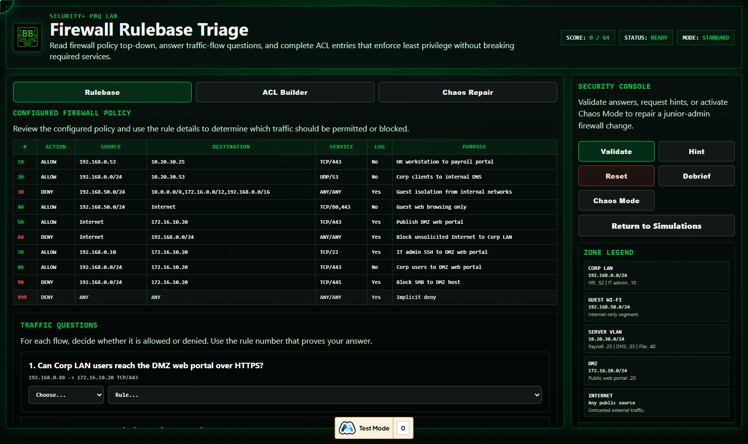Click the Test Mode counter showing 0
Screen dimensions: 748x444
[x=403, y=428]
